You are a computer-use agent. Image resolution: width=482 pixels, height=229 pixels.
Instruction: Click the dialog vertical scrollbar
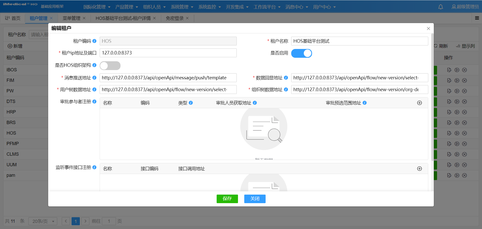click(432, 97)
